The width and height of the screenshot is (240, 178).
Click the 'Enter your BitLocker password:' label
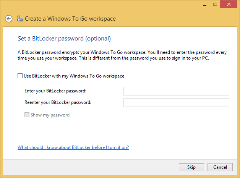pyautogui.click(x=55, y=91)
